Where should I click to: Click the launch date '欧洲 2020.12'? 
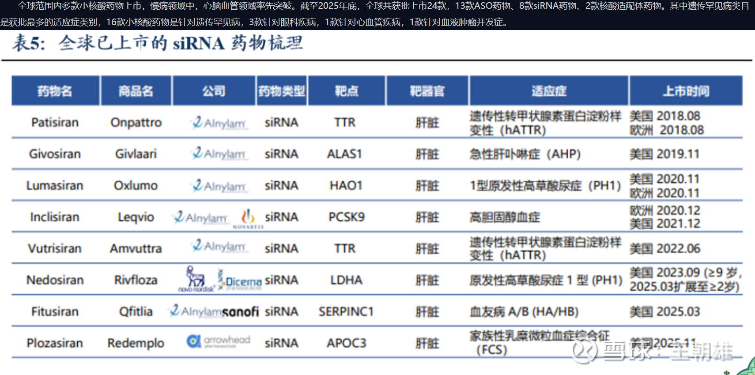pos(665,210)
